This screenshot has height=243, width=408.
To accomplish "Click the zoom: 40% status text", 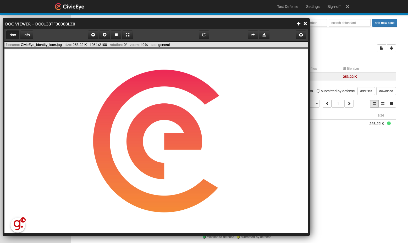I will pyautogui.click(x=139, y=45).
